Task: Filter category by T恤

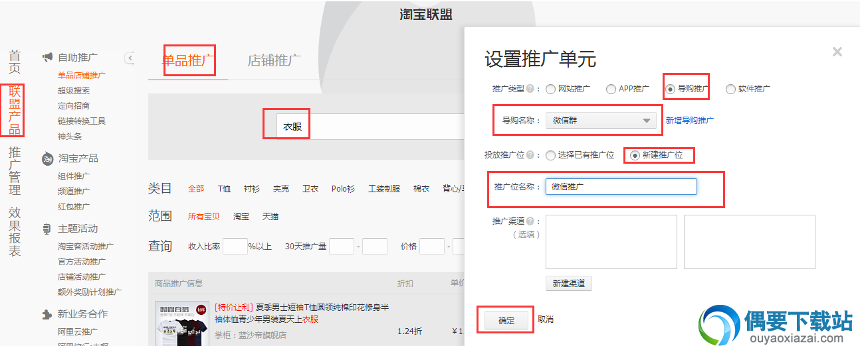Action: coord(224,189)
